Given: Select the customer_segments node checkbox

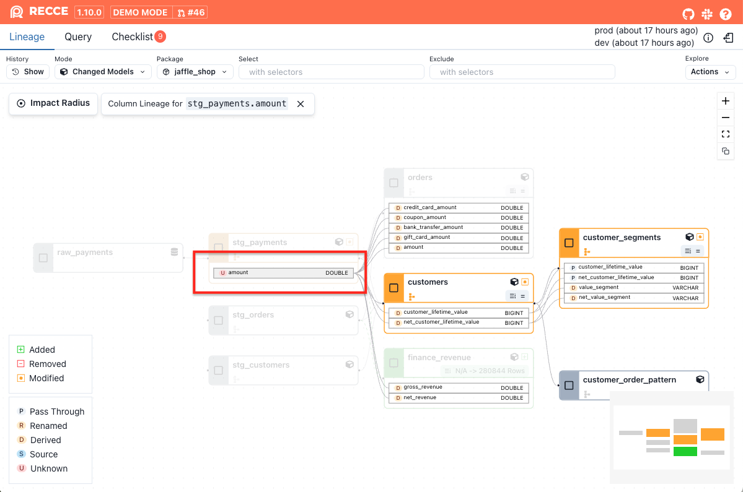Looking at the screenshot, I should (x=569, y=243).
